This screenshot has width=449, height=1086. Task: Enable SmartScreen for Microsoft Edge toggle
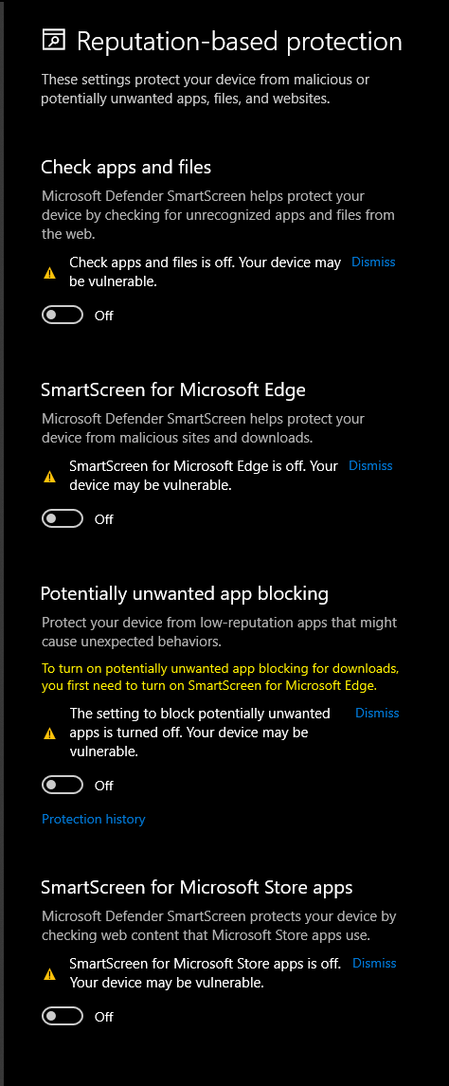(x=63, y=518)
